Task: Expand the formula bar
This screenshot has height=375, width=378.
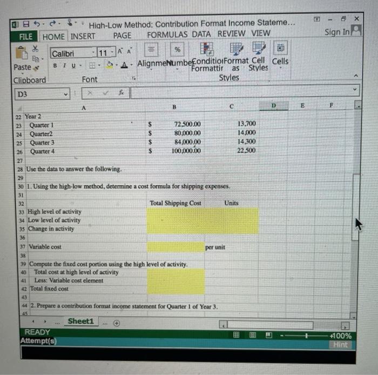Action: (x=355, y=89)
